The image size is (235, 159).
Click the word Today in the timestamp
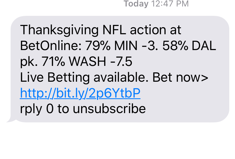click(x=136, y=4)
